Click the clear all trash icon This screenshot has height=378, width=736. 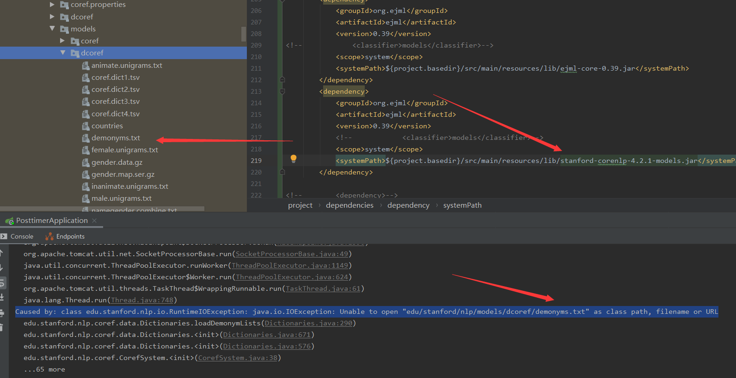[2, 327]
